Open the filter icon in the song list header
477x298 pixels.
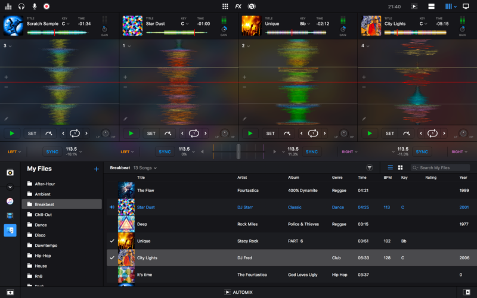[369, 167]
